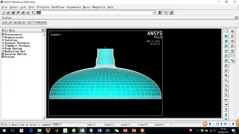Open the PlotCtrls menu

[43, 7]
